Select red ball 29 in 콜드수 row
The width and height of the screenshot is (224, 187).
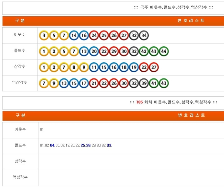(114, 51)
